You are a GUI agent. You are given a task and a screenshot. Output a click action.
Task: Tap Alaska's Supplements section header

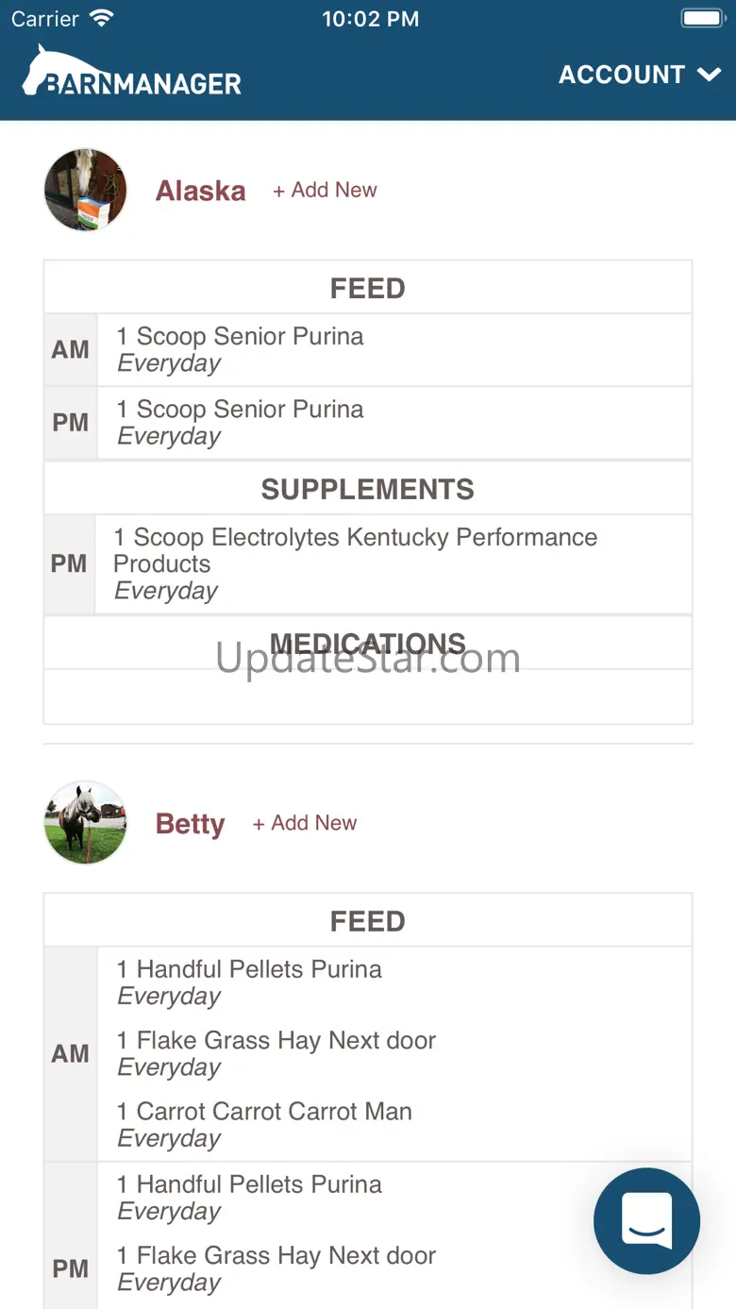[368, 489]
